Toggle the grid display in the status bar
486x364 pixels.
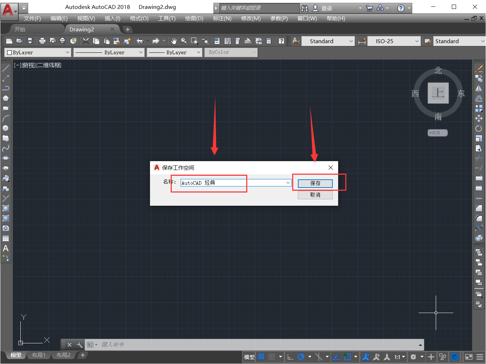coord(261,357)
